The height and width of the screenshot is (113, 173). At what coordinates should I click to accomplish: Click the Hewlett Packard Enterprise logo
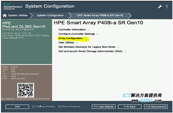tap(13, 7)
